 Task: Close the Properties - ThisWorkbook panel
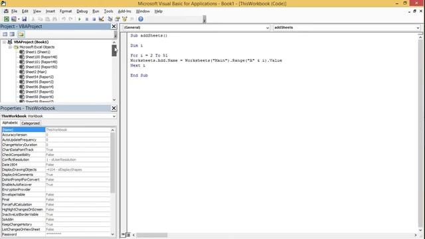click(x=114, y=108)
